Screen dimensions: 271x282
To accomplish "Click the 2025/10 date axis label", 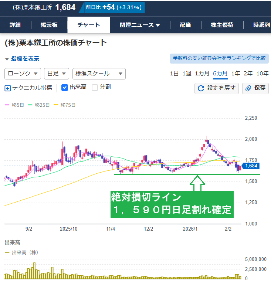I will (x=68, y=229).
